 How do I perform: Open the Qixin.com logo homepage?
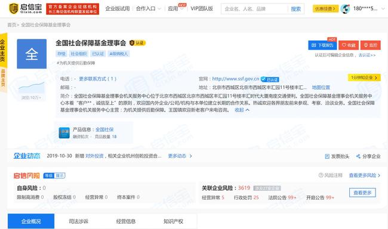[x=26, y=9]
